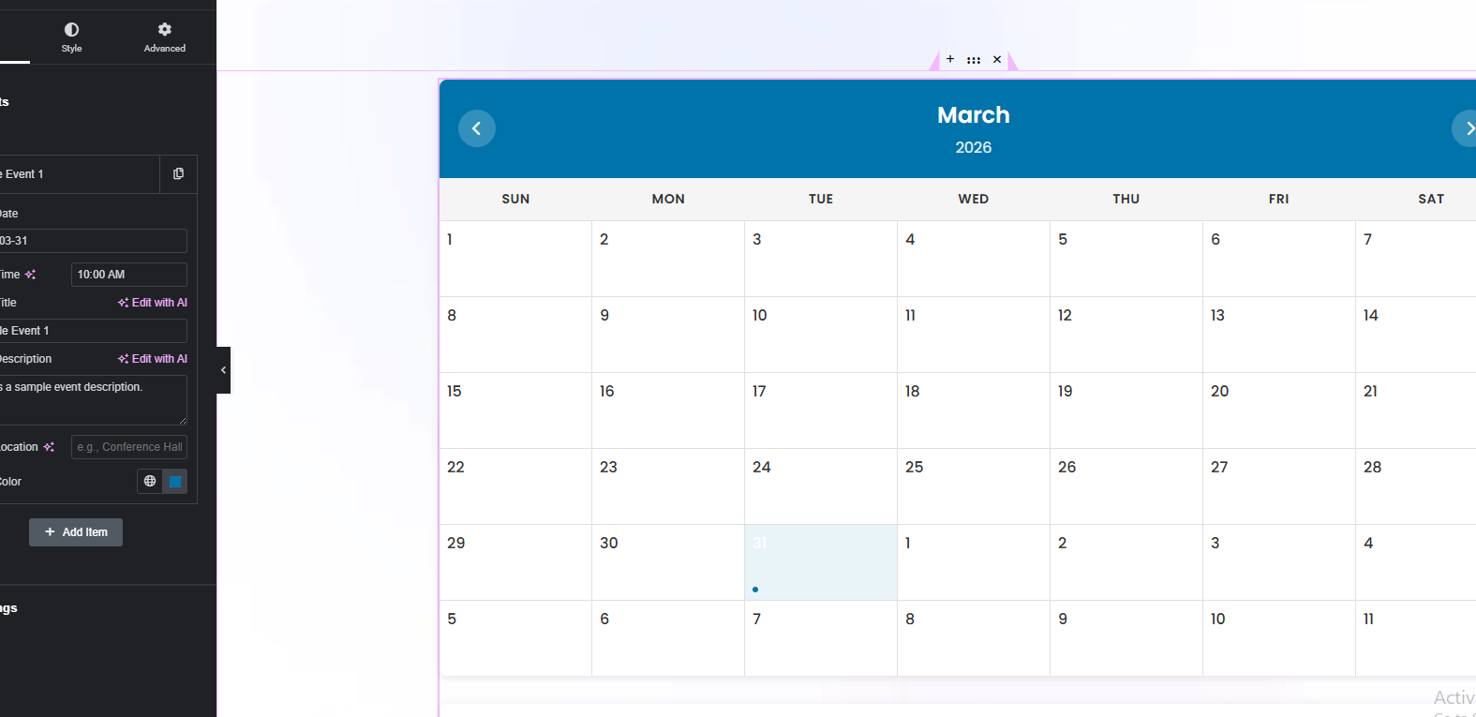Switch to the Advanced tab
The image size is (1476, 717).
pos(164,37)
